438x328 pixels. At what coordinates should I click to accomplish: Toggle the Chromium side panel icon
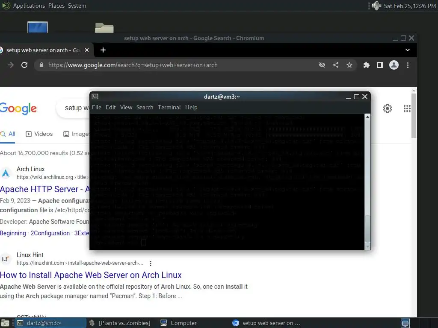380,65
